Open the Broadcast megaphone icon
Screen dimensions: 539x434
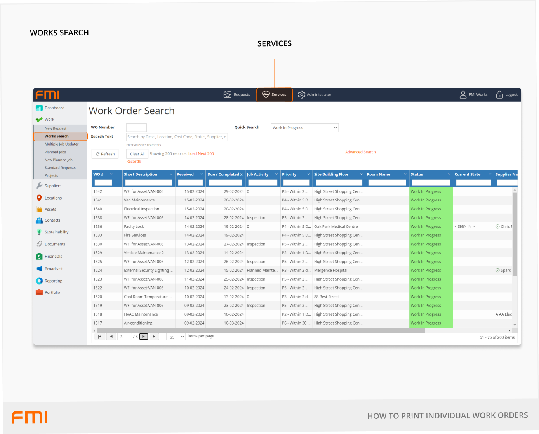pos(39,269)
